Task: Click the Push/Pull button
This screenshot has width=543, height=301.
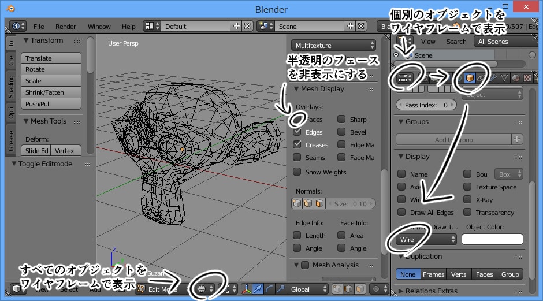Action: 51,103
